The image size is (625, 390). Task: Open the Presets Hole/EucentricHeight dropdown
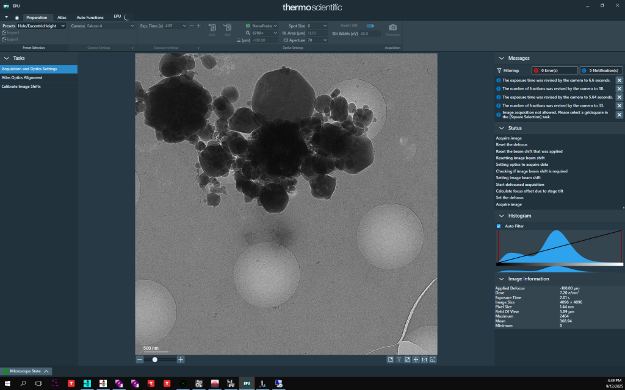[41, 26]
